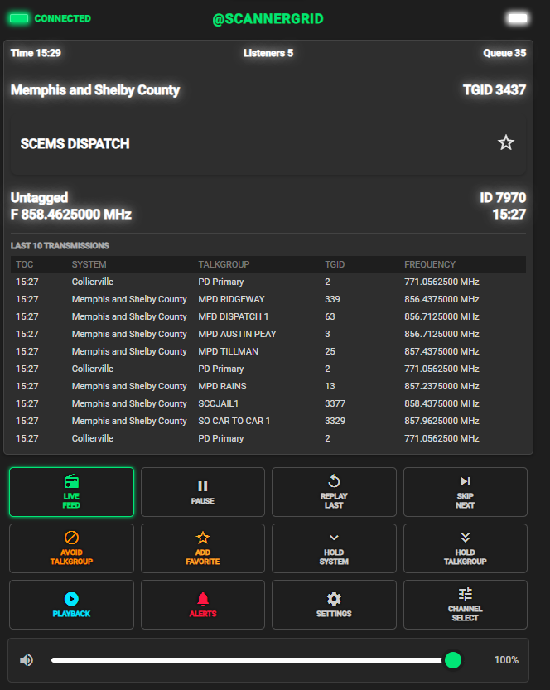Screen dimensions: 550x690
Task: Skip to next transmission
Action: coord(465,492)
